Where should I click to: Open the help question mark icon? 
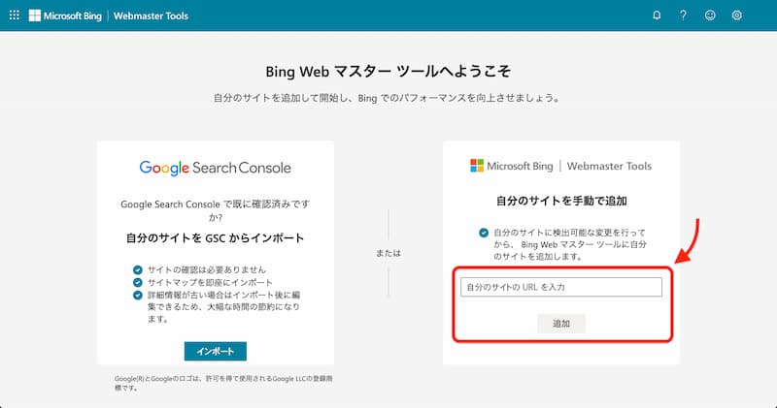pos(683,16)
